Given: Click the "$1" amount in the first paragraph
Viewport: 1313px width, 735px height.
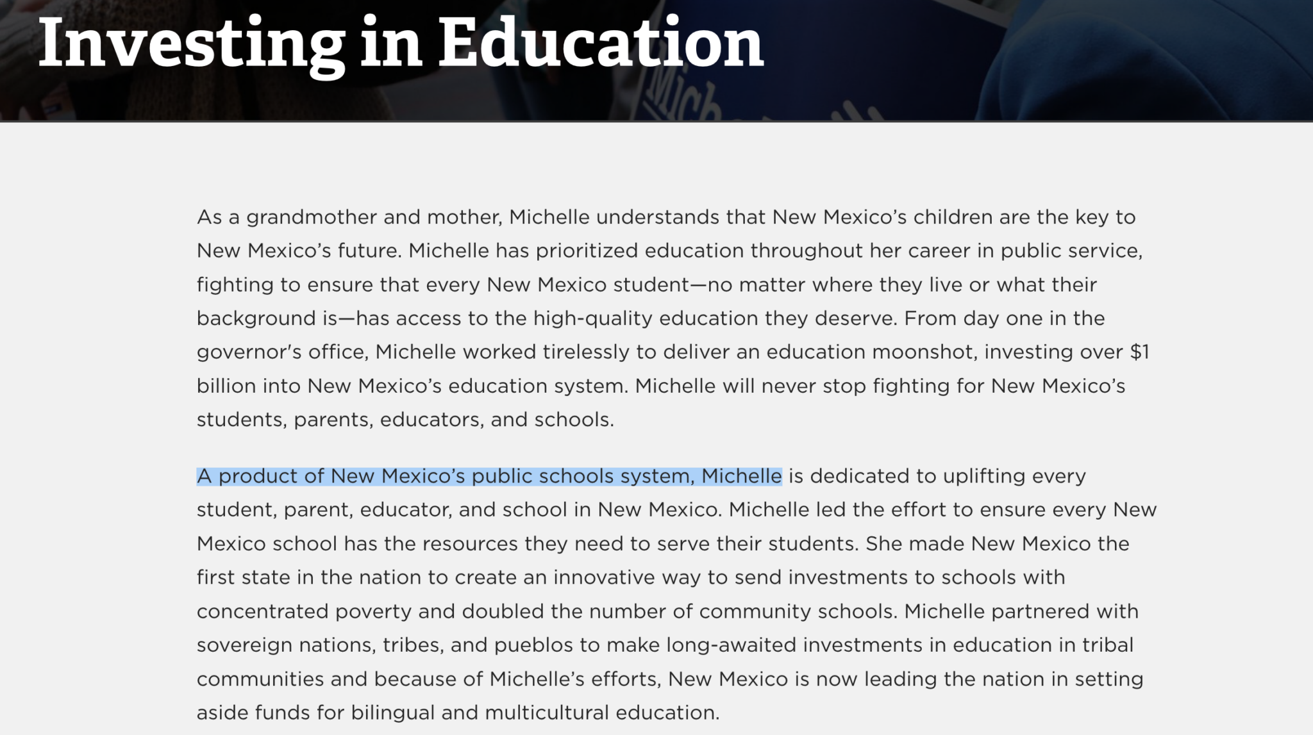Looking at the screenshot, I should coord(1139,352).
